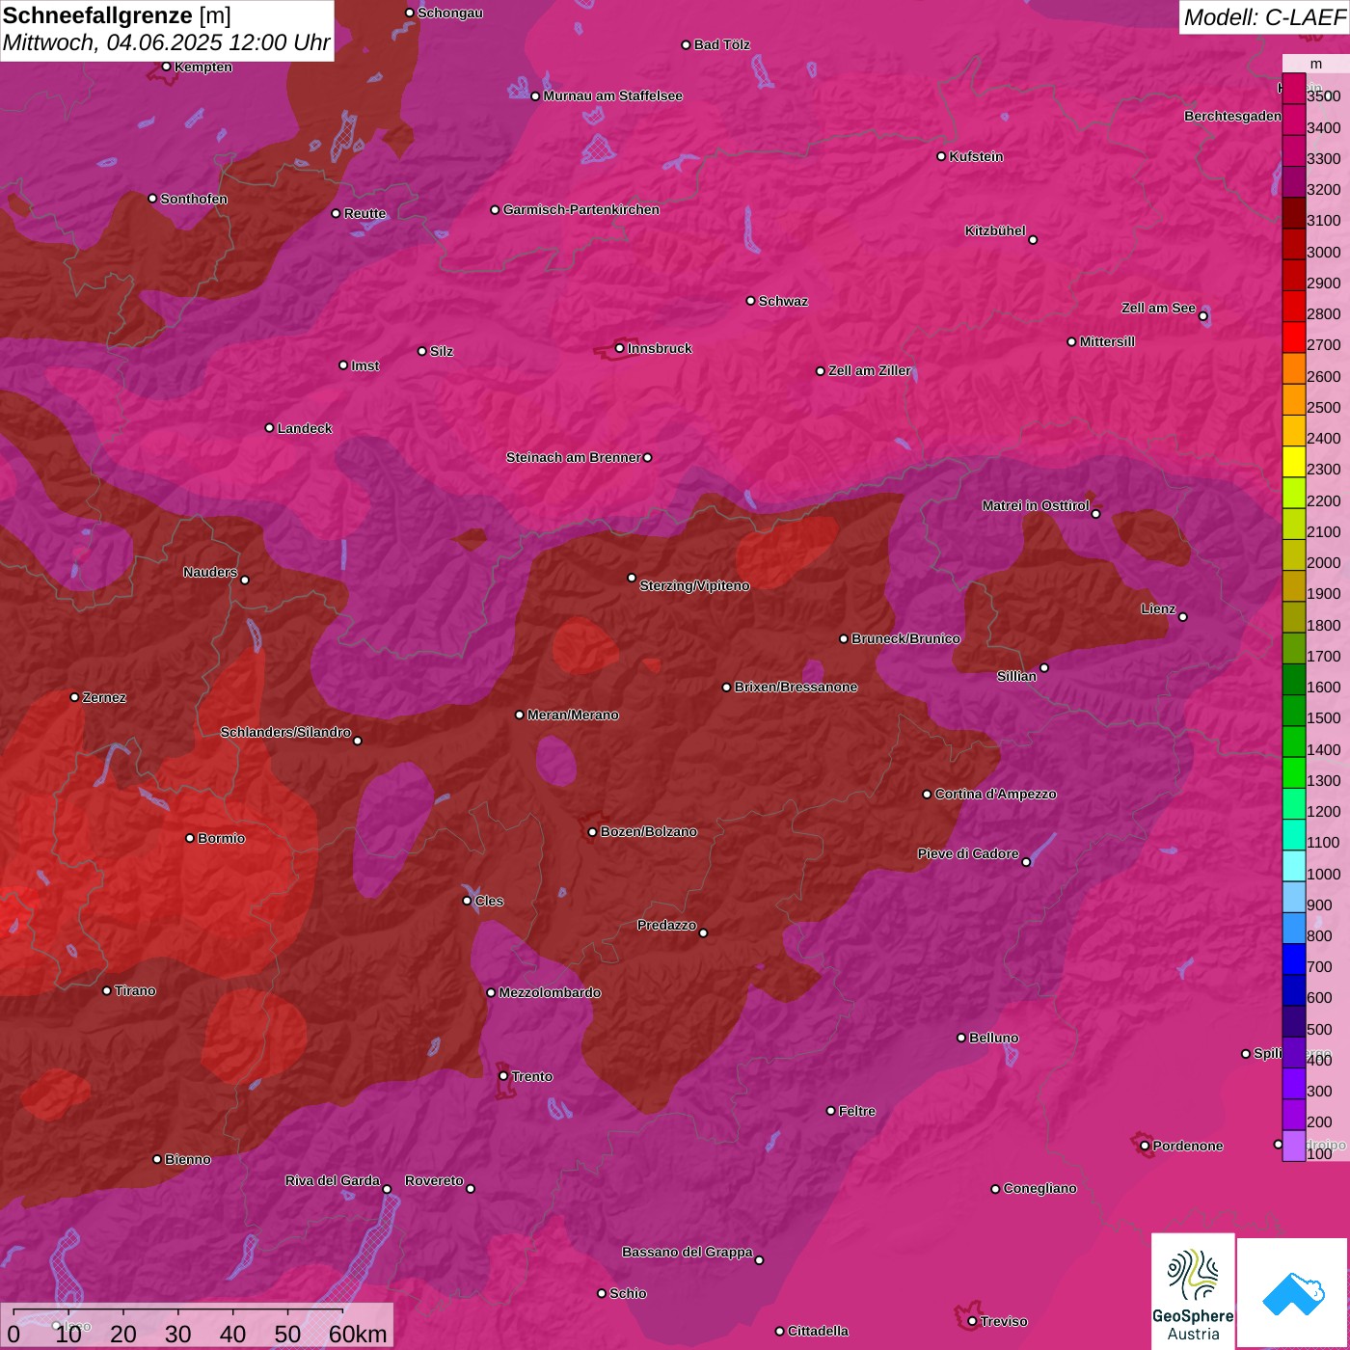The image size is (1350, 1350).
Task: Click the Bozen/Bolzano city marker
Action: click(593, 831)
